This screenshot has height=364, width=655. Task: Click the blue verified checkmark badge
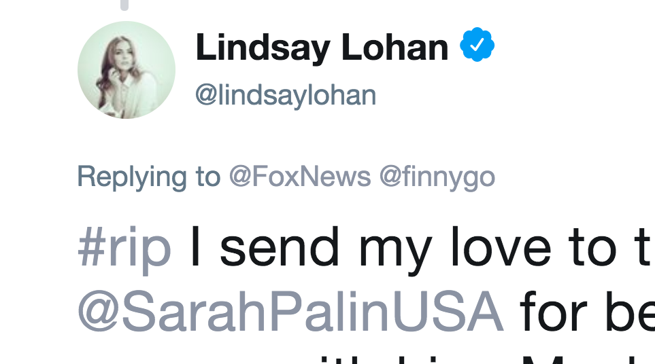tap(477, 47)
